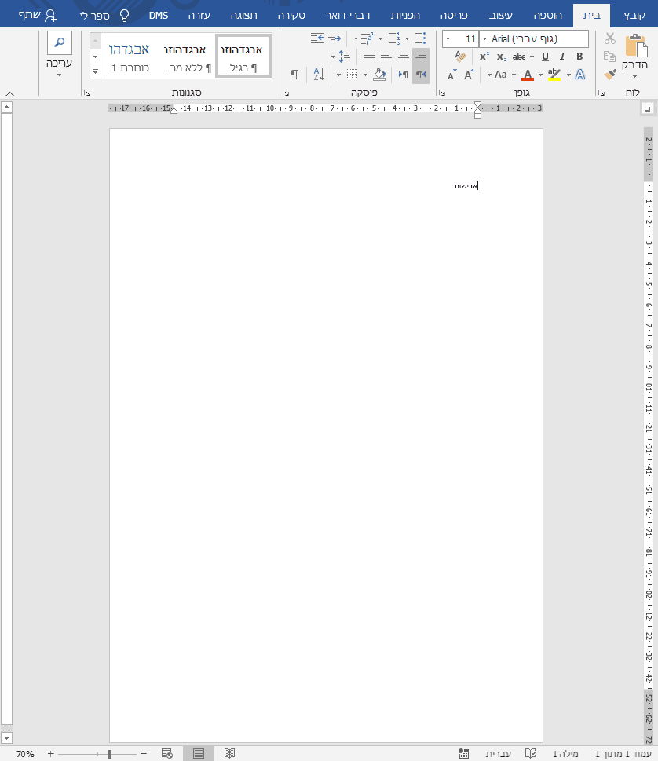
Task: Click the 70% zoom level button
Action: (x=25, y=754)
